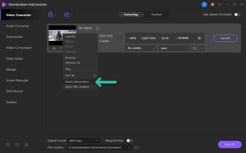Image resolution: width=246 pixels, height=153 pixels.
Task: Switch to the Converting tab
Action: pyautogui.click(x=131, y=14)
